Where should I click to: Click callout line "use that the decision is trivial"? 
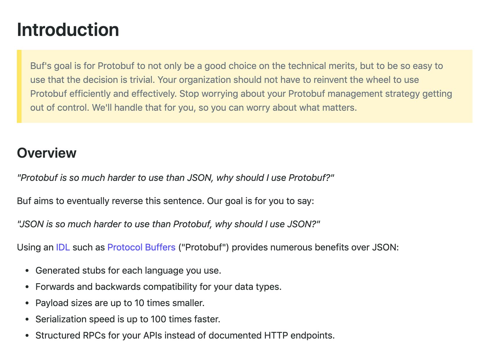[225, 80]
